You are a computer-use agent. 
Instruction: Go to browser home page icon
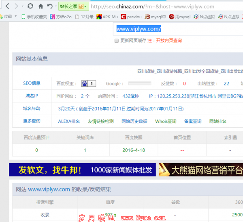(x=40, y=6)
